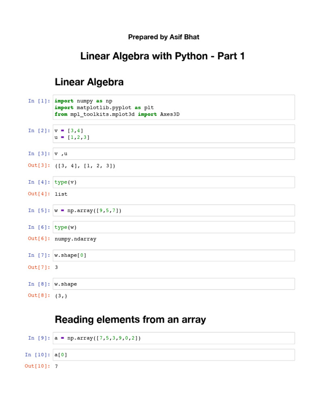Click the 'Out[4]:' prompt label
311x414 pixels.
(39, 194)
